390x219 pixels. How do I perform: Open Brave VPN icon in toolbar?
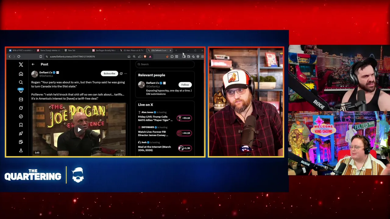[198, 57]
